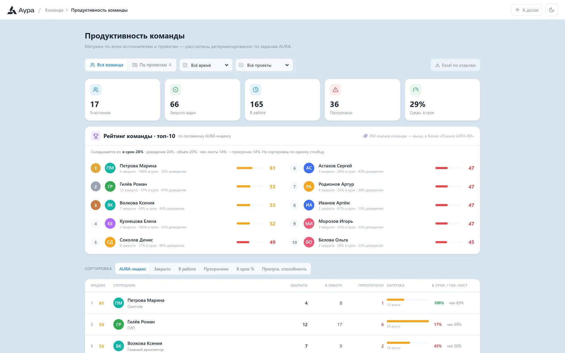Click the АС avatar of Астахов Сергей
Viewport: 565px width, 353px height.
pyautogui.click(x=309, y=168)
